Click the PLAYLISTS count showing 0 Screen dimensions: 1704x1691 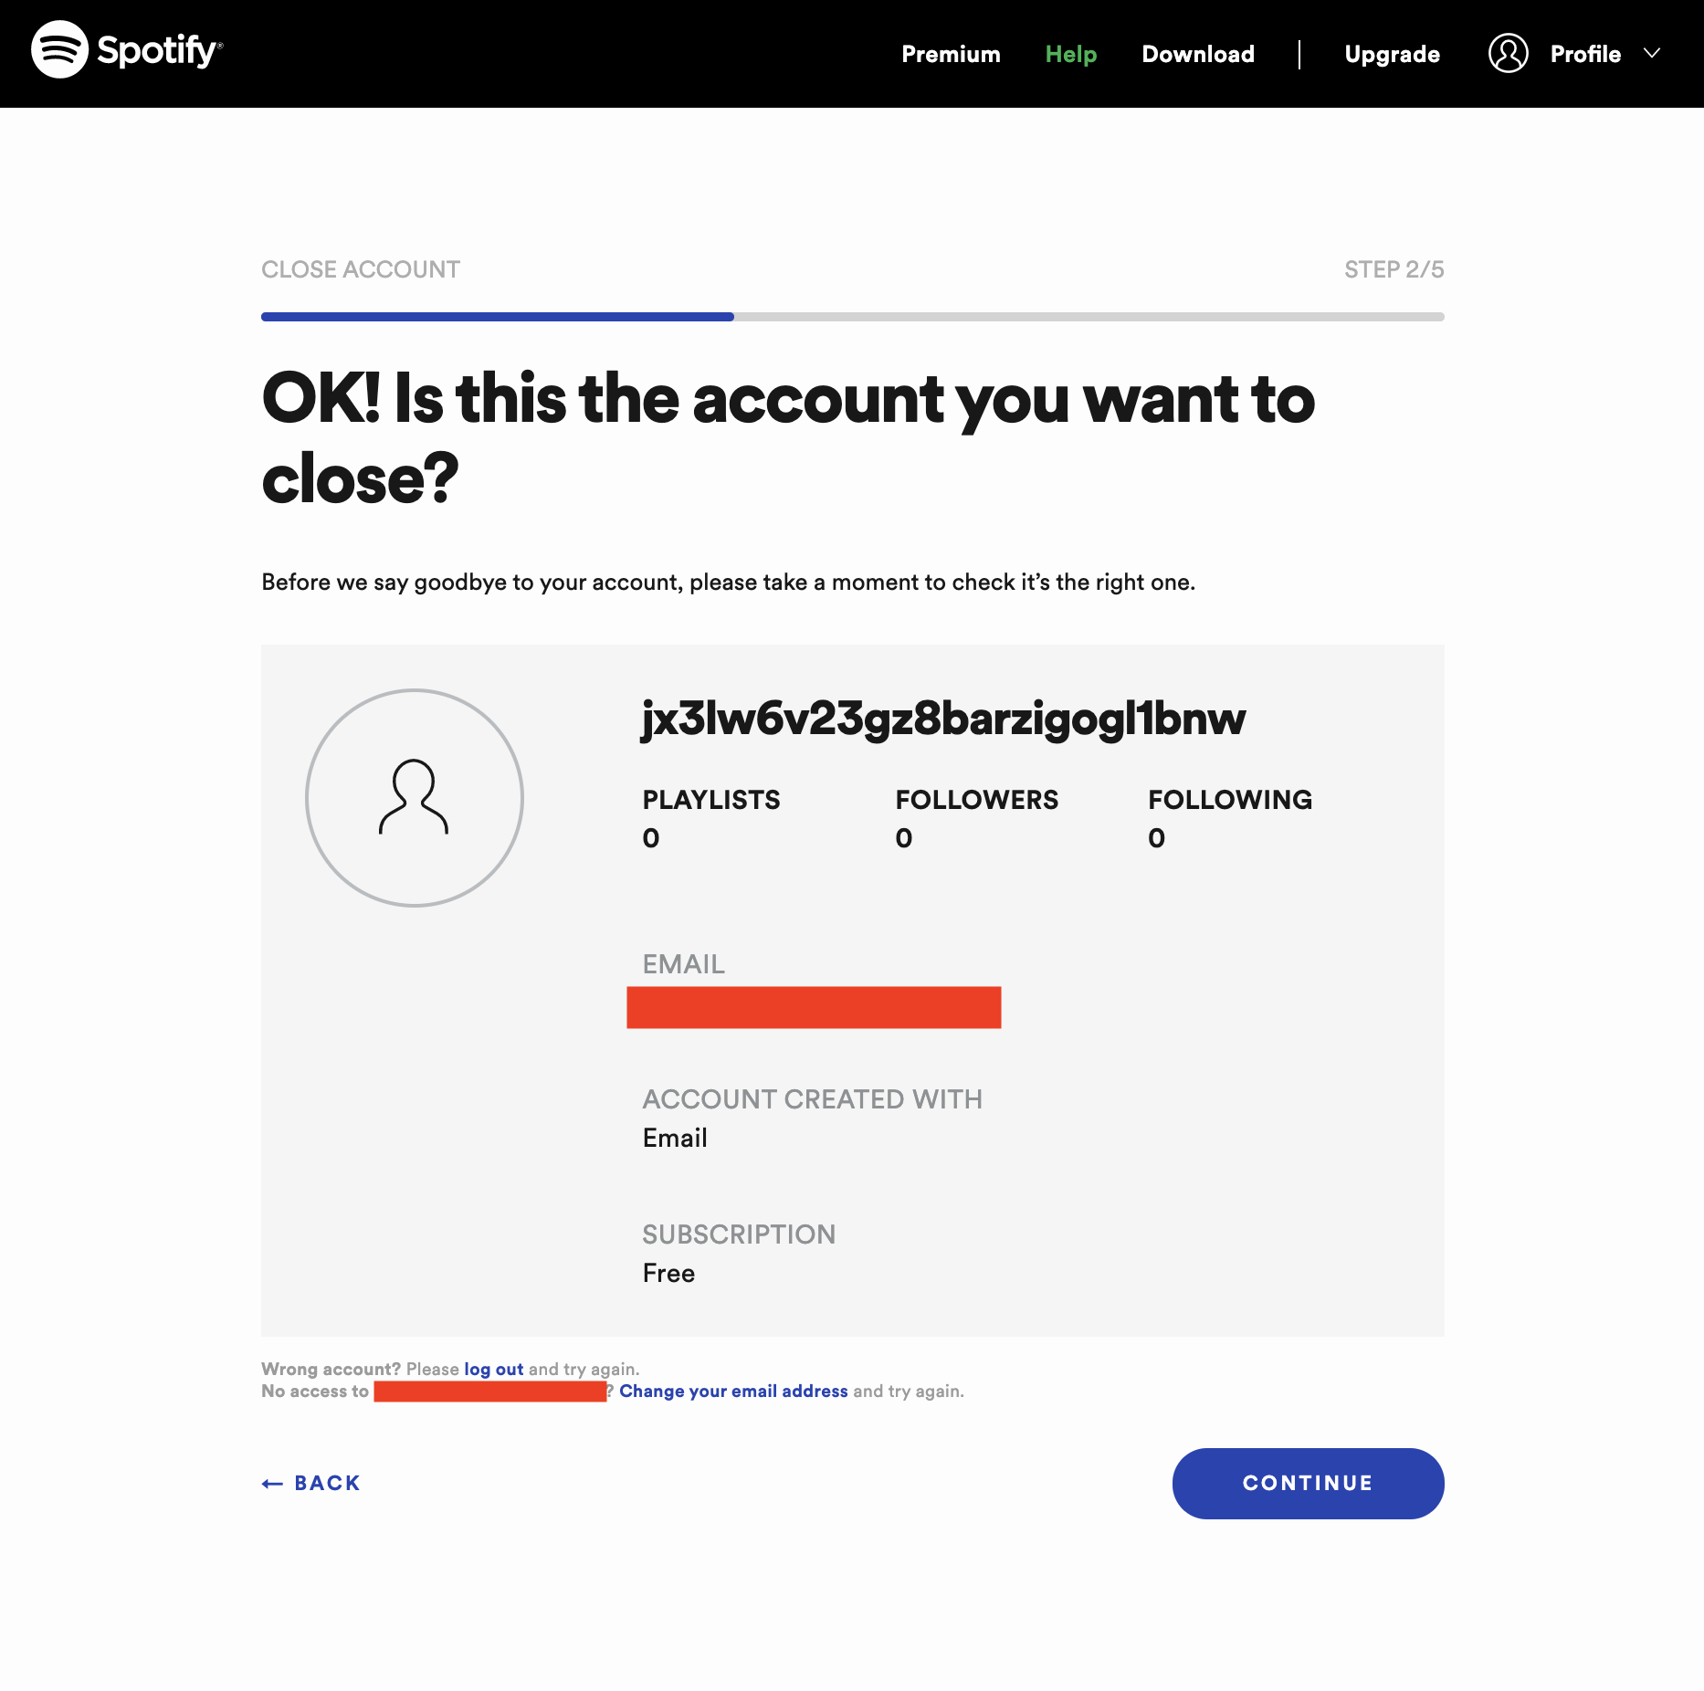point(650,836)
